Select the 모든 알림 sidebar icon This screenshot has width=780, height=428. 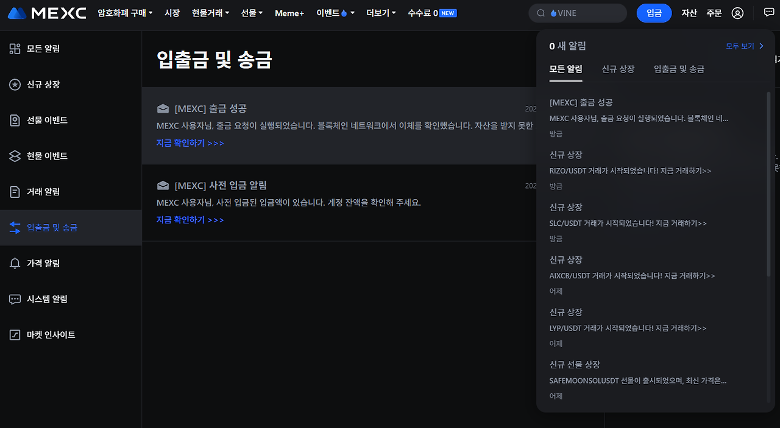click(x=15, y=49)
